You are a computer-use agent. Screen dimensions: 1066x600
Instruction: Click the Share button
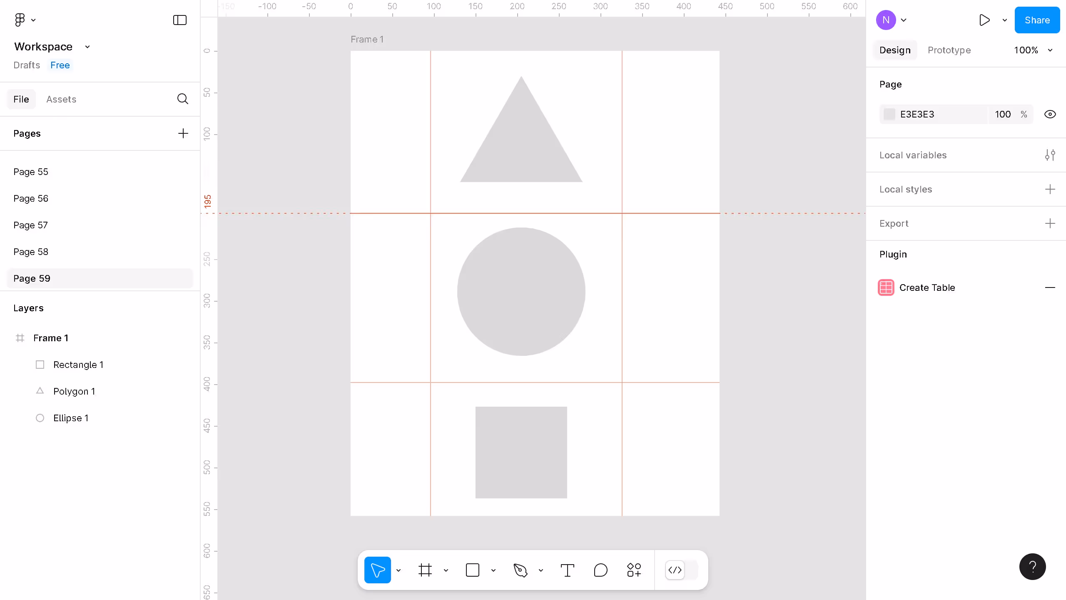(1037, 20)
